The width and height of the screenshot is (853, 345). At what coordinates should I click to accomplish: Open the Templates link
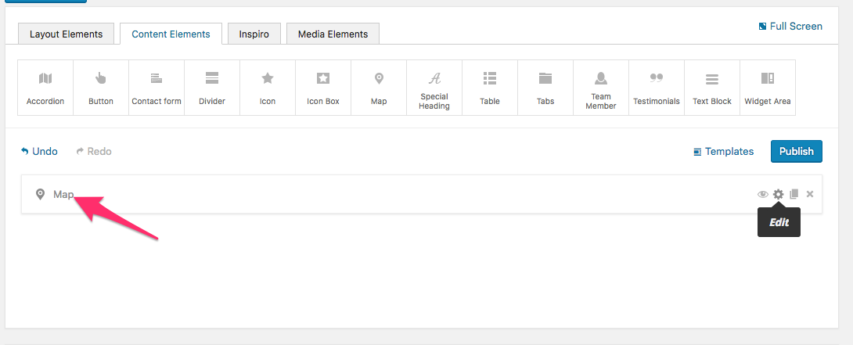tap(724, 151)
